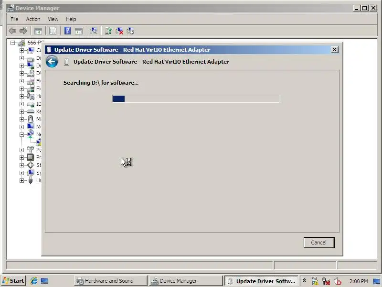Click the 'Searching D:\ for software...' text
Screen dimensions: 382x287
101,83
